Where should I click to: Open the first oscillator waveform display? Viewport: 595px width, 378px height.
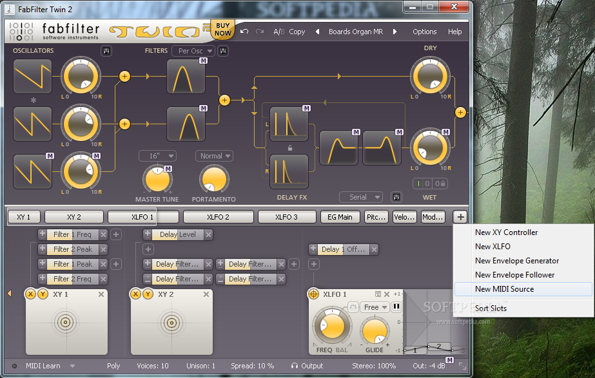pyautogui.click(x=33, y=76)
